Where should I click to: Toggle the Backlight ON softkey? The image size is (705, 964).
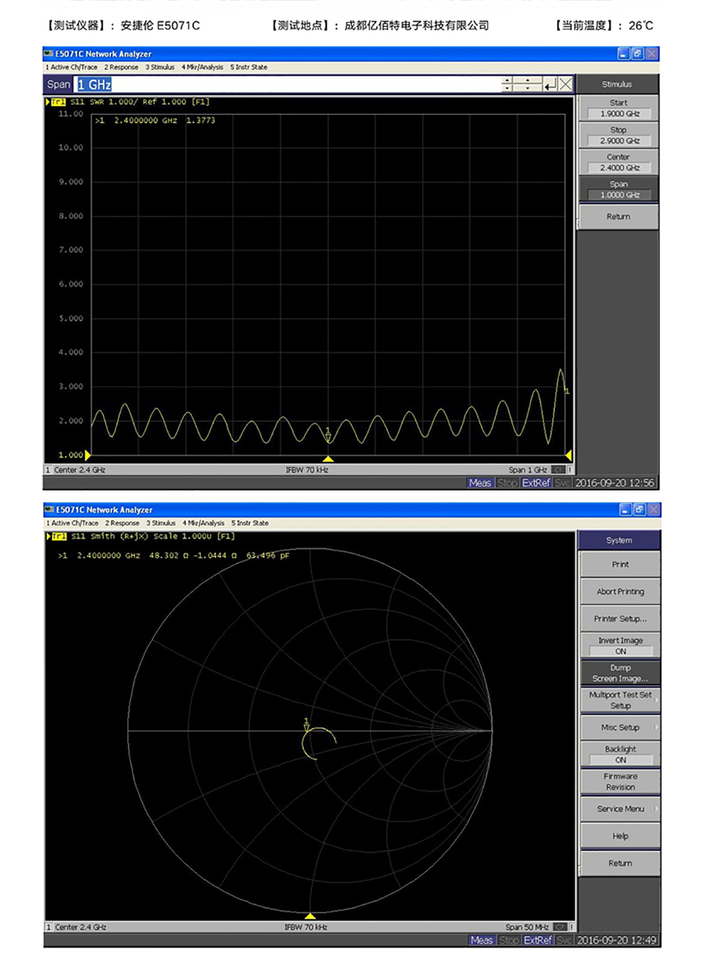(x=620, y=754)
